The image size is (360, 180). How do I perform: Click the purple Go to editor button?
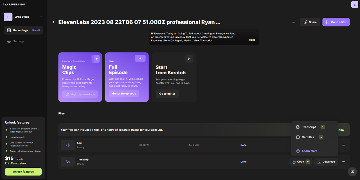pyautogui.click(x=336, y=22)
